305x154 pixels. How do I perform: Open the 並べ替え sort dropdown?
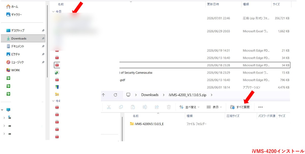[x=189, y=107]
